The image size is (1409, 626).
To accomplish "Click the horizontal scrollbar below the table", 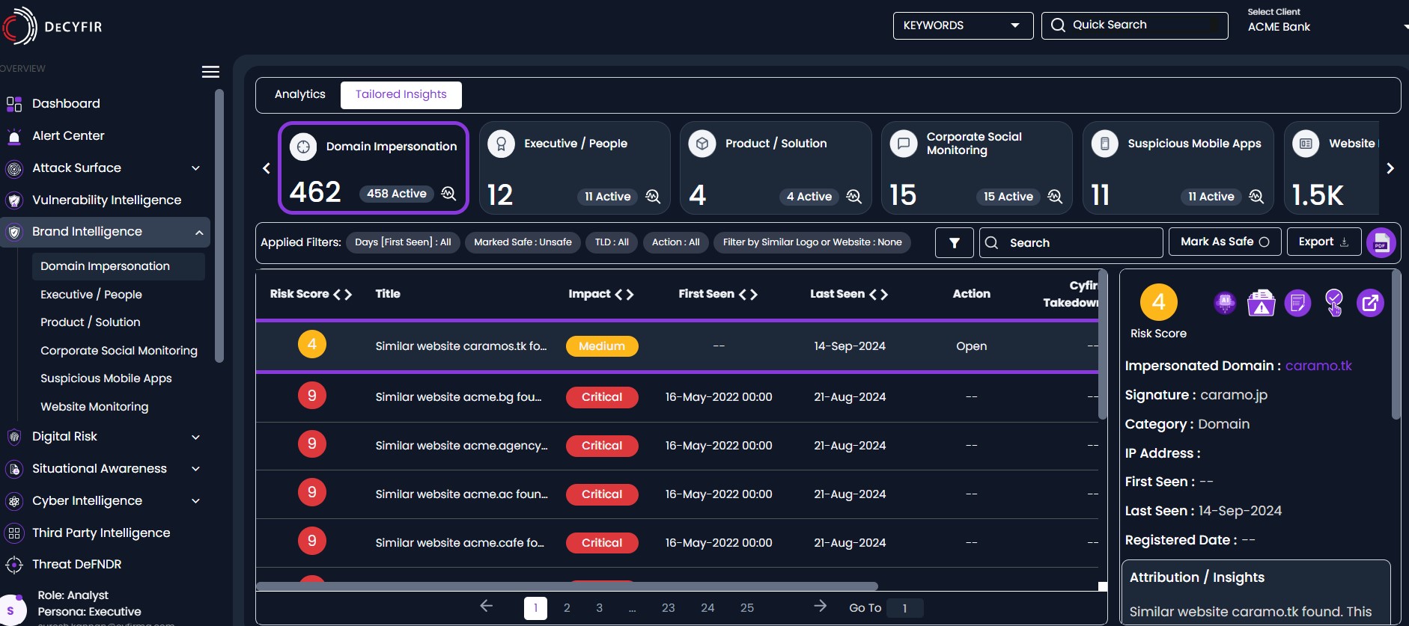I will (567, 586).
